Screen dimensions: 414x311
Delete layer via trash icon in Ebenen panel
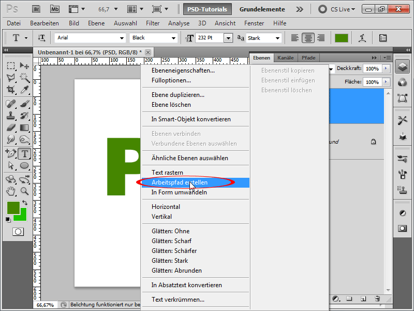click(377, 299)
